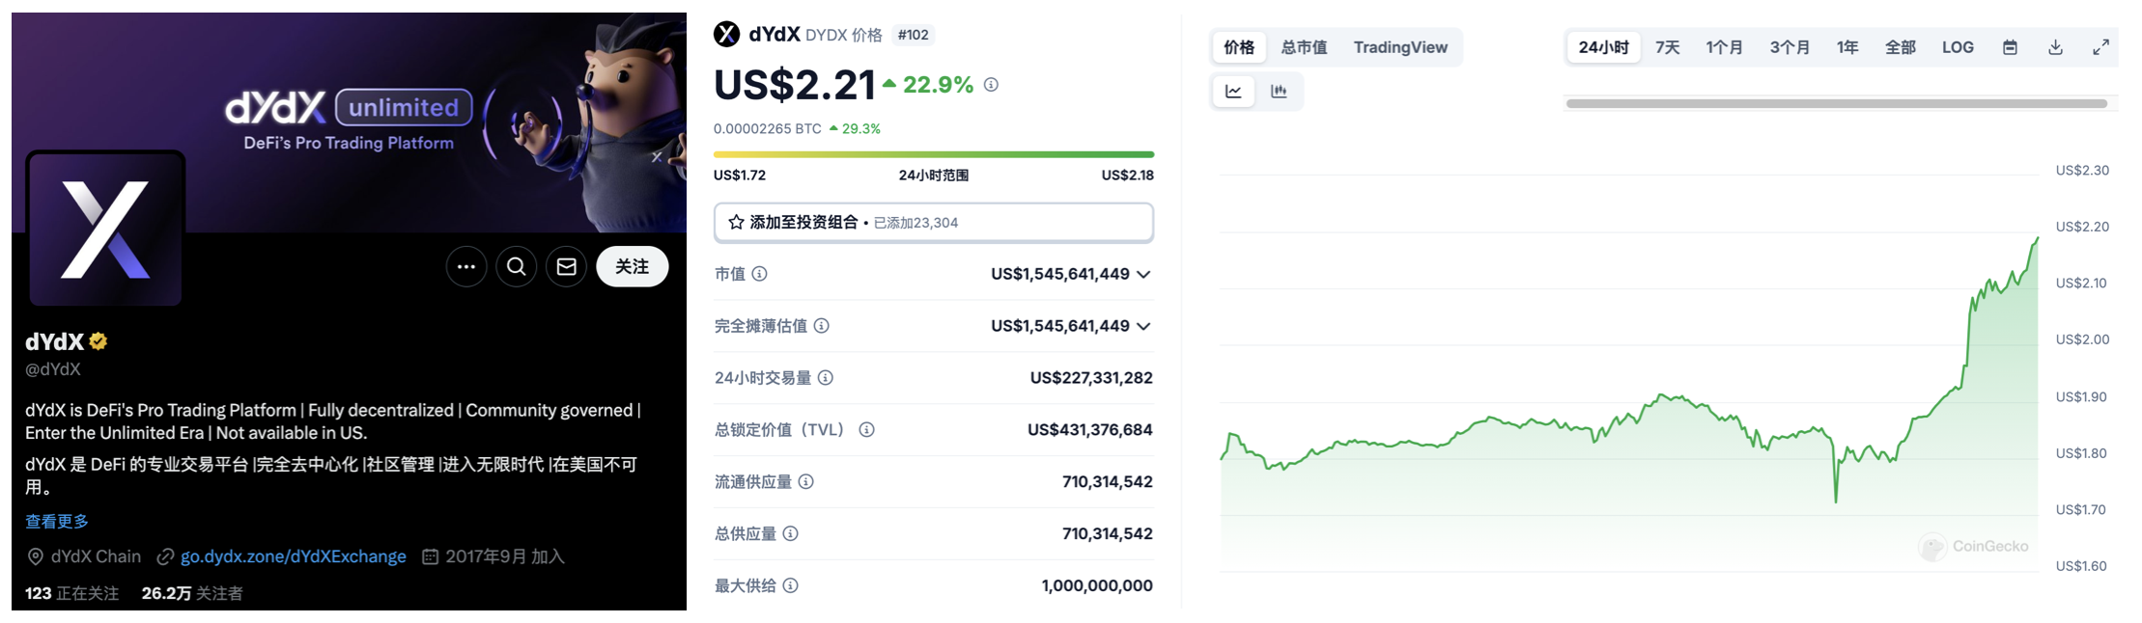The height and width of the screenshot is (623, 2142).
Task: Click the chart time range scrollbar
Action: (1836, 103)
